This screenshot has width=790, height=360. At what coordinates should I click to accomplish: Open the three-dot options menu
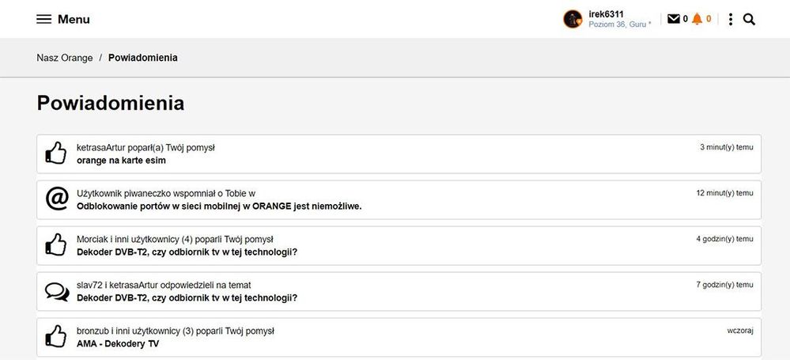pos(730,19)
